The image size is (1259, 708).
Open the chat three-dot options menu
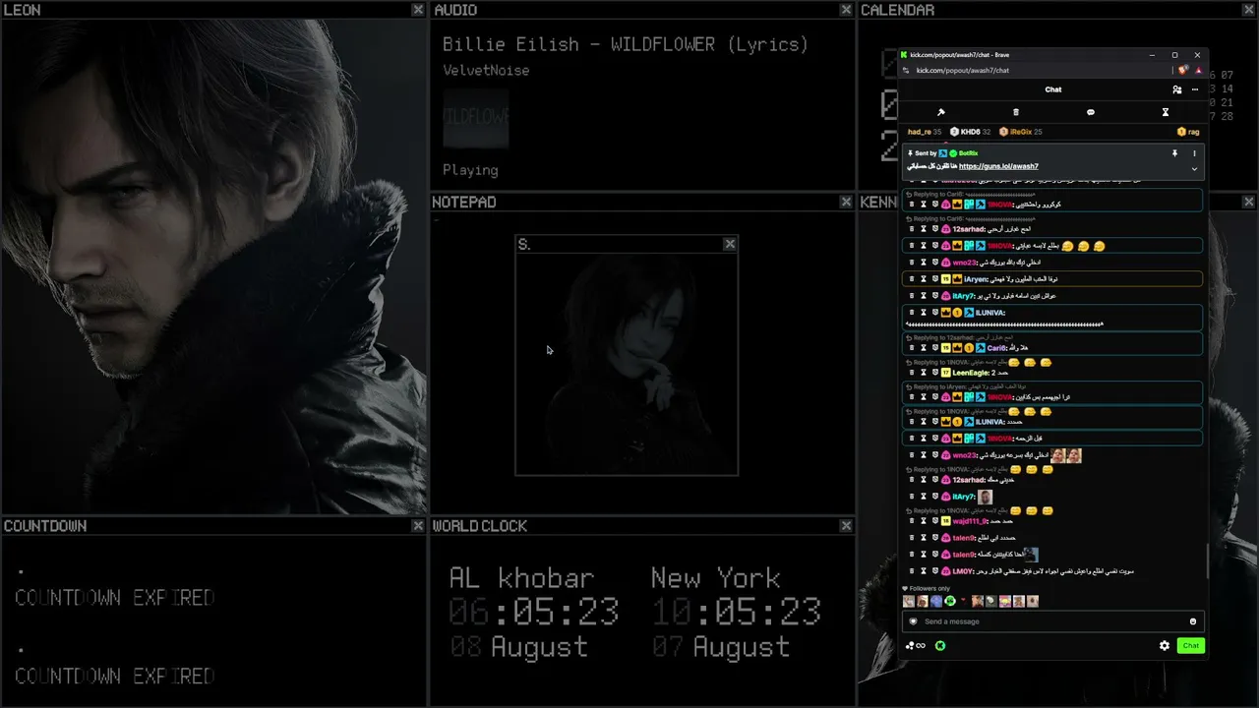pos(1195,89)
